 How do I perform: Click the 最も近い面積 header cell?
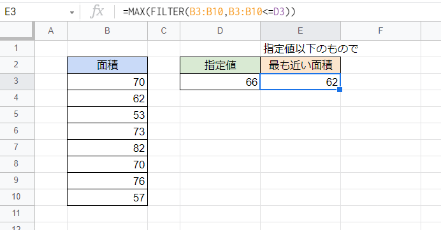(x=300, y=65)
